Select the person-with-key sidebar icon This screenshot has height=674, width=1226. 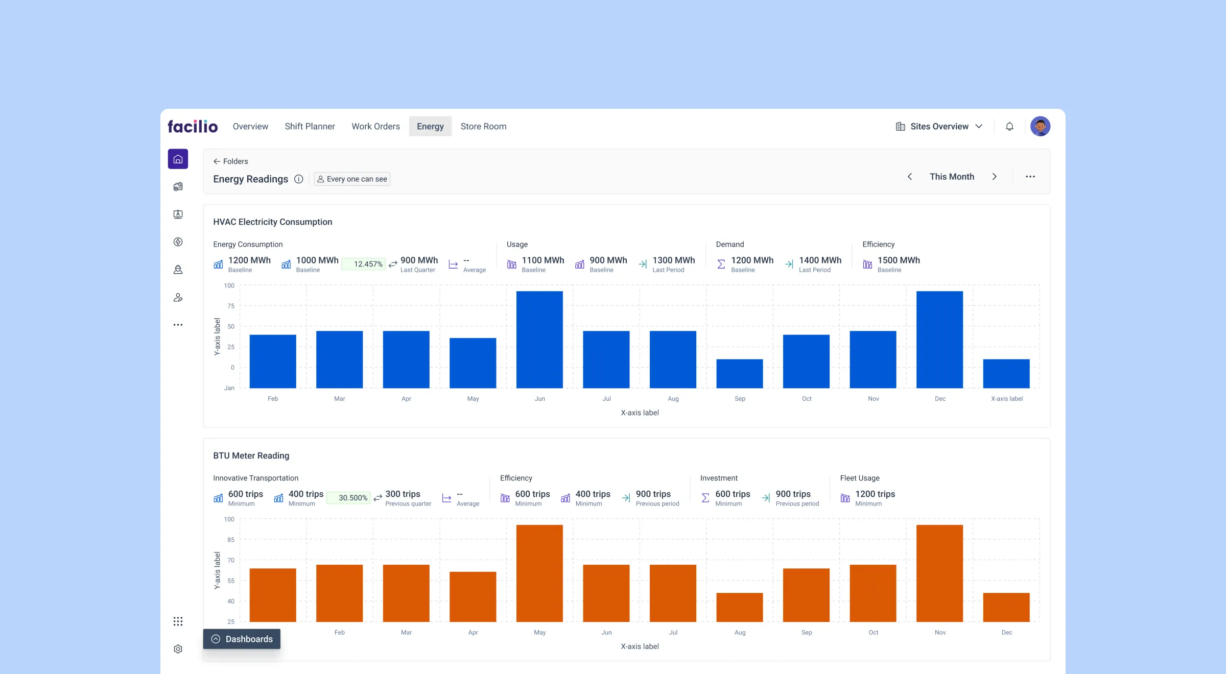tap(178, 297)
